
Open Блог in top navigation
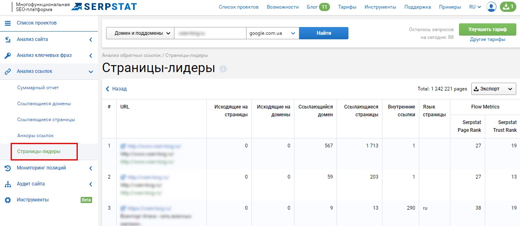(312, 7)
